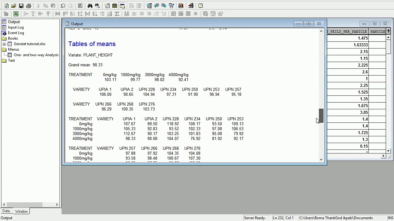
Task: Click the Cut scissors icon
Action: pyautogui.click(x=38, y=6)
